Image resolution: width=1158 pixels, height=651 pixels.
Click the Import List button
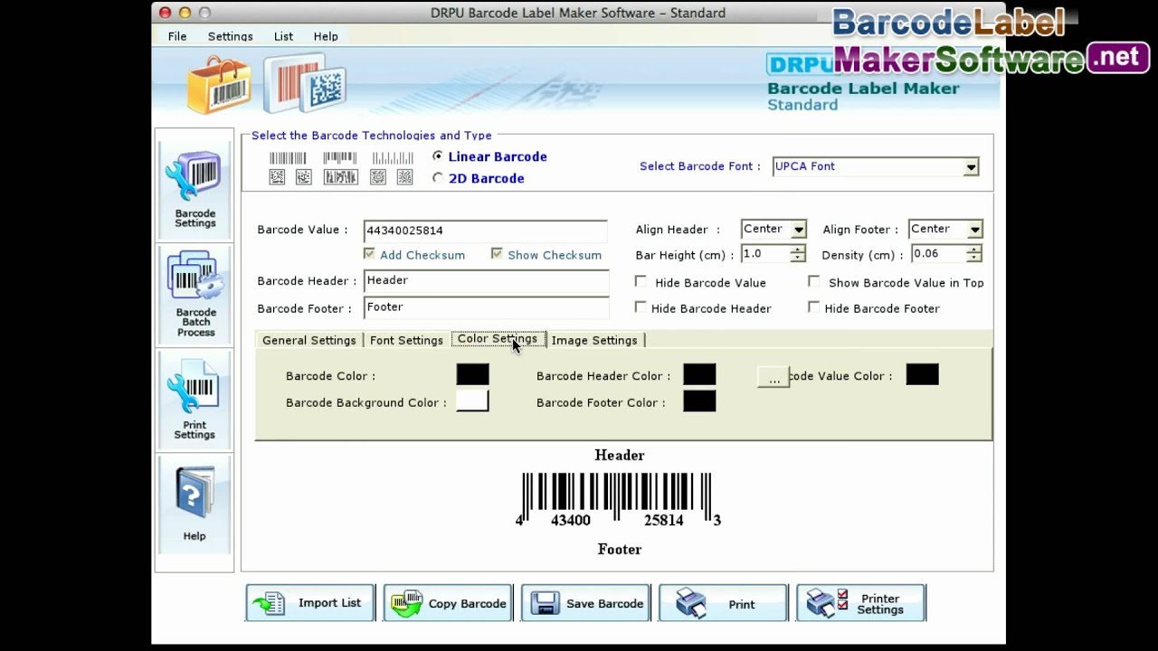(309, 603)
